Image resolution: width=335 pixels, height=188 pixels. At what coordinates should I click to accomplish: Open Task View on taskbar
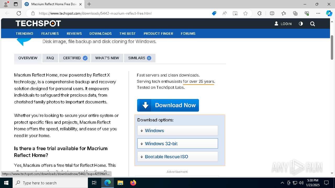point(94,183)
